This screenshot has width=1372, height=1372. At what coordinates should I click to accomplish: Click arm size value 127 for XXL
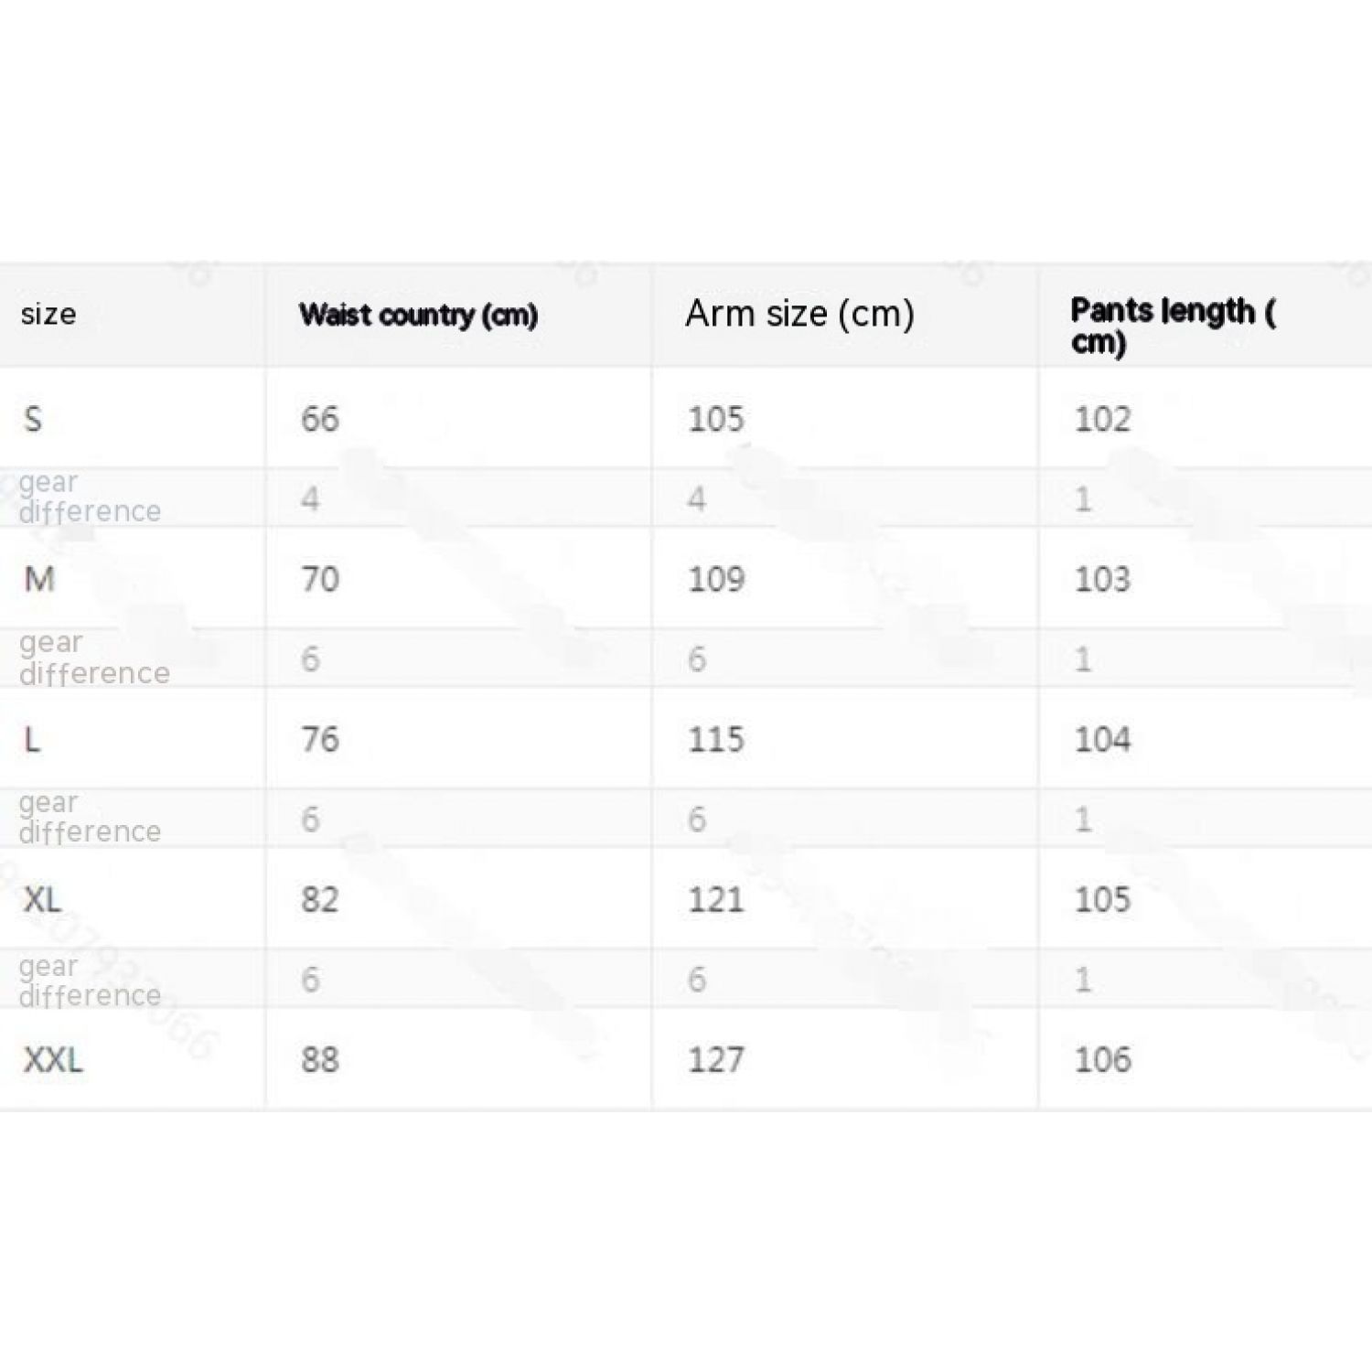[x=716, y=1060]
